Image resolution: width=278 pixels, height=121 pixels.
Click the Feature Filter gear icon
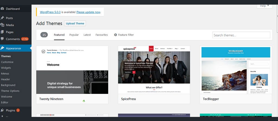(115, 35)
